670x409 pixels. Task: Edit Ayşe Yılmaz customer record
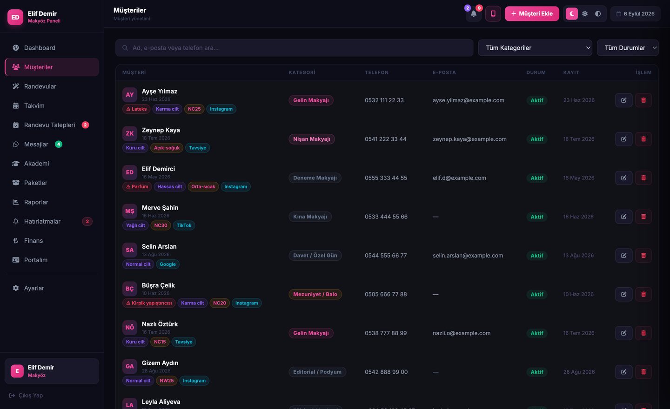tap(623, 100)
